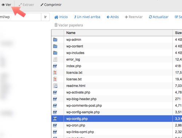Click the Atrás back link
Image resolution: width=182 pixels, height=138 pixels.
coord(112,17)
